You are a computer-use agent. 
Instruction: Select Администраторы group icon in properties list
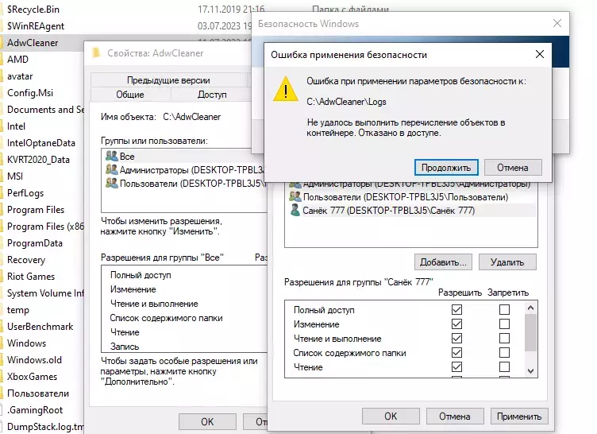click(x=112, y=170)
